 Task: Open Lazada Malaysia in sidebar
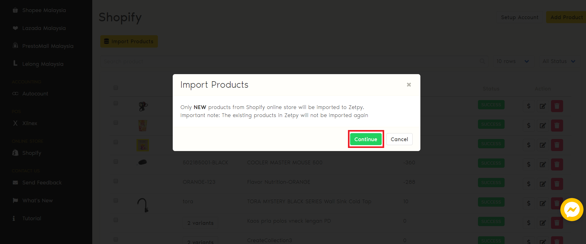pos(44,28)
